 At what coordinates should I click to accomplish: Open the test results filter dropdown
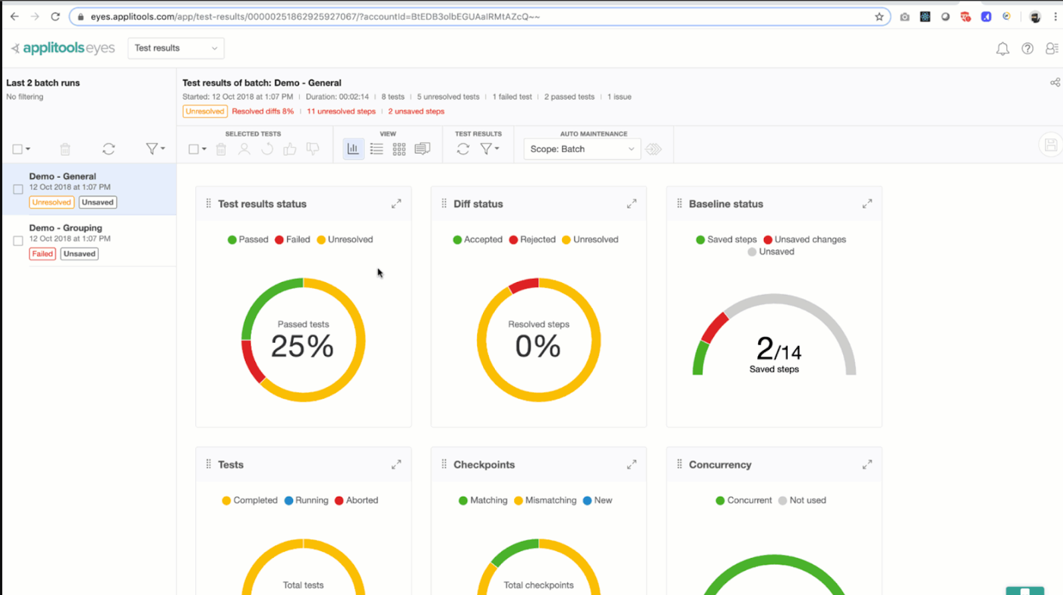click(x=490, y=149)
